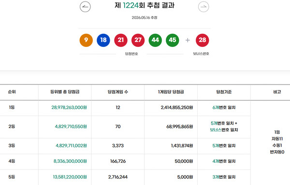290x185 pixels.
Task: Click the 1게임당 당첨금 column header
Action: pos(171,92)
